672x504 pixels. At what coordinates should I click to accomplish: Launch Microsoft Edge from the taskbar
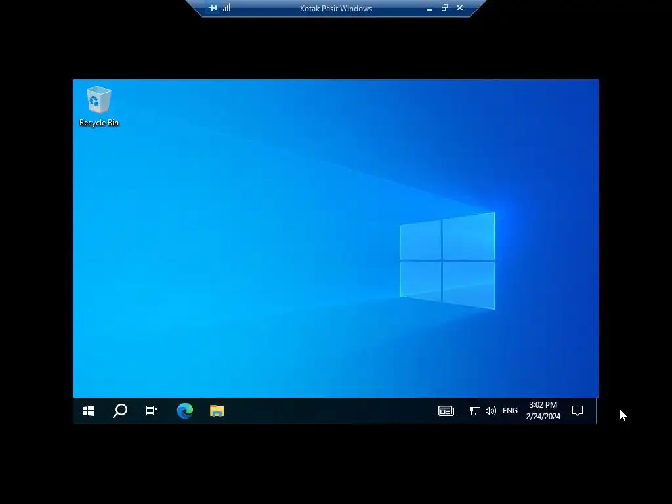coord(184,411)
